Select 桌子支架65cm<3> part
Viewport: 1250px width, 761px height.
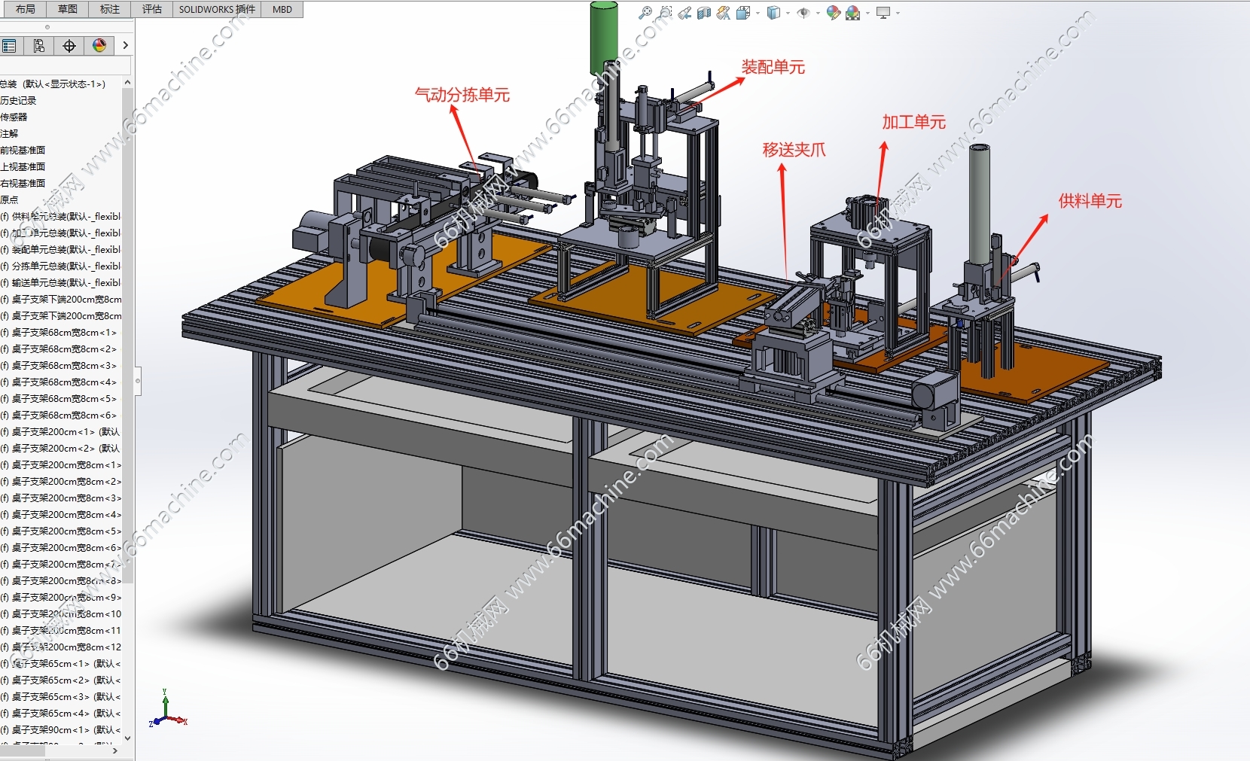60,696
